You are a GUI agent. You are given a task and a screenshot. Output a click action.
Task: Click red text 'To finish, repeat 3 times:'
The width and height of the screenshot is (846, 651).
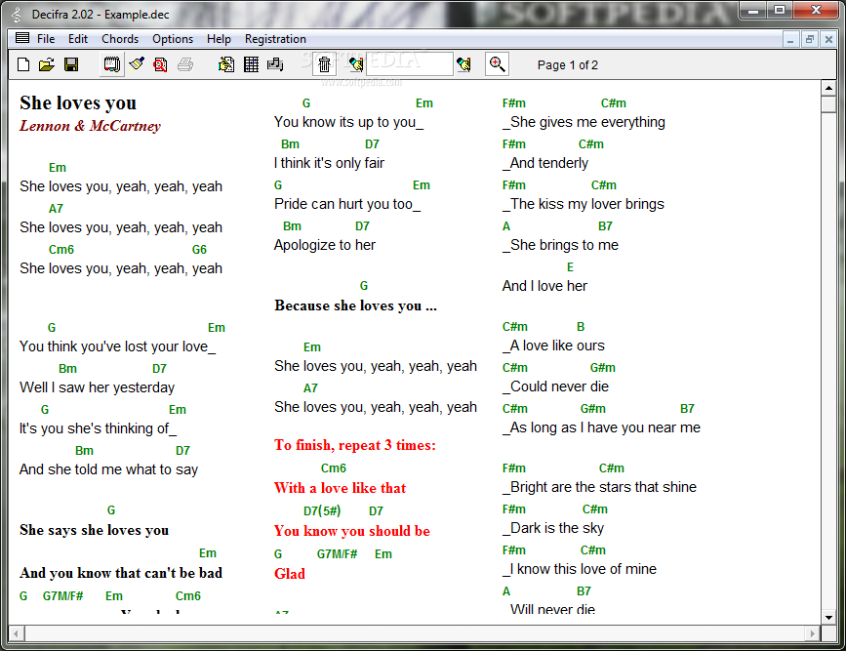(355, 445)
